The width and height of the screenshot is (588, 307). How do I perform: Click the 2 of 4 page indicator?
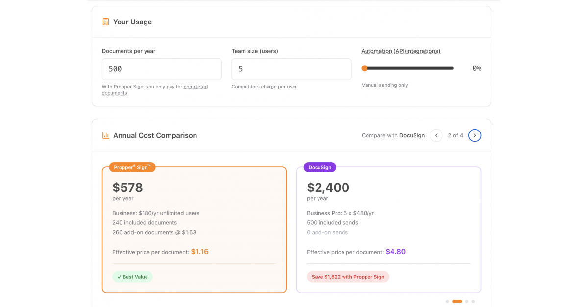455,135
